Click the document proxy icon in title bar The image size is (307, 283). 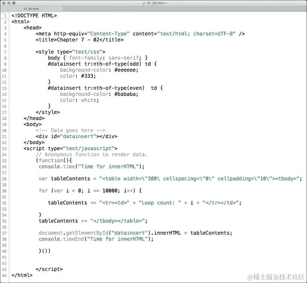point(144,3)
